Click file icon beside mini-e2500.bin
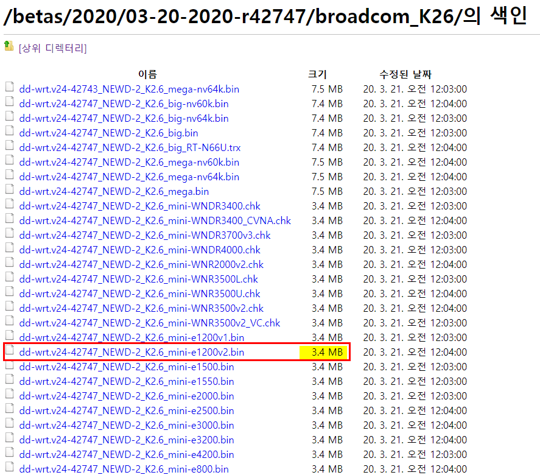Image resolution: width=540 pixels, height=475 pixels. 10,408
